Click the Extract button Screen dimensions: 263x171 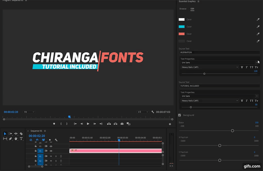(116, 124)
